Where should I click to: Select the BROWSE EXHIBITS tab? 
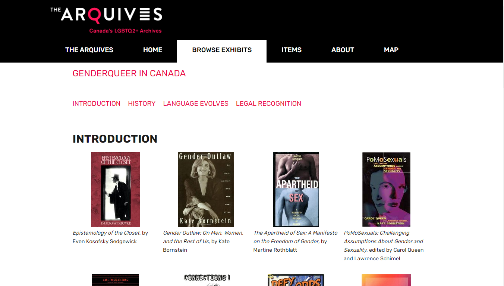[221, 50]
